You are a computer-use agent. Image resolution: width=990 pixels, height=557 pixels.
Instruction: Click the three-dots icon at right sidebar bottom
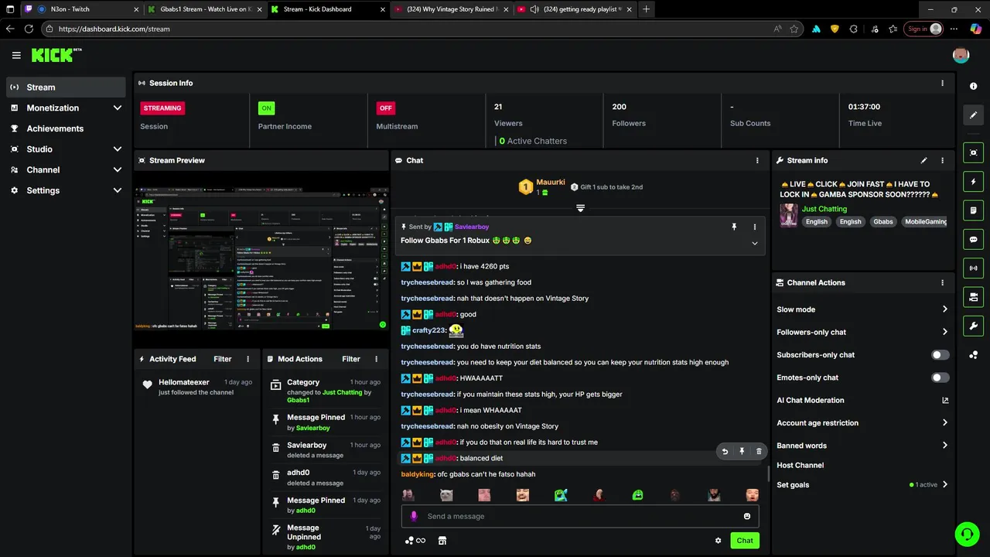click(974, 355)
